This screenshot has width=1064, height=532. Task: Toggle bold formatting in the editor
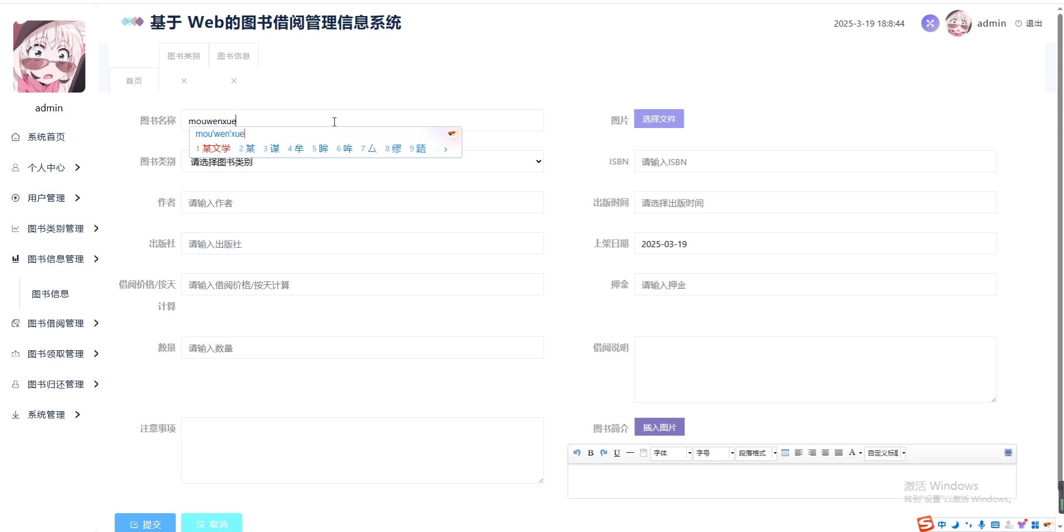(x=591, y=453)
